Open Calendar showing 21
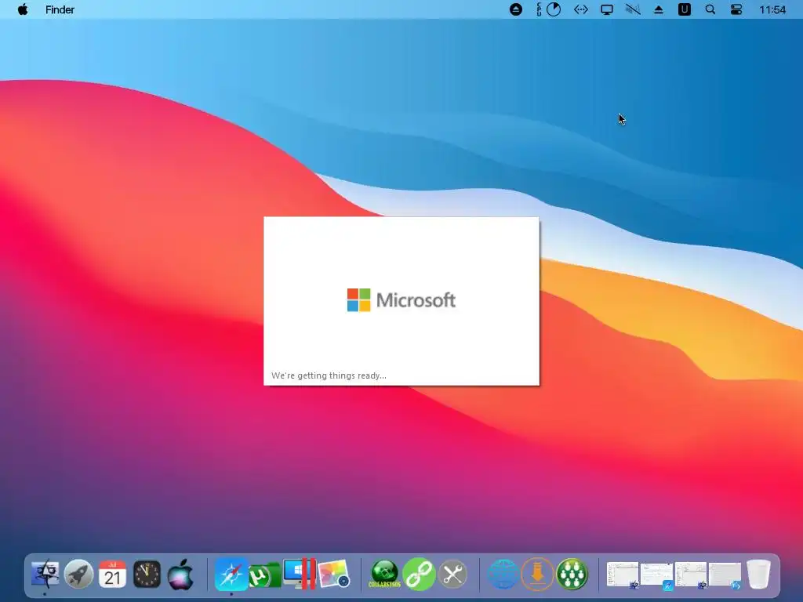 (113, 574)
